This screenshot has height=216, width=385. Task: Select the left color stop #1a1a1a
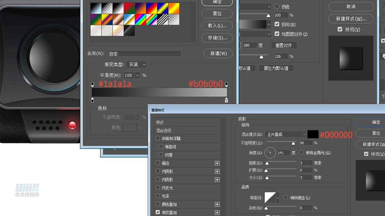(92, 100)
